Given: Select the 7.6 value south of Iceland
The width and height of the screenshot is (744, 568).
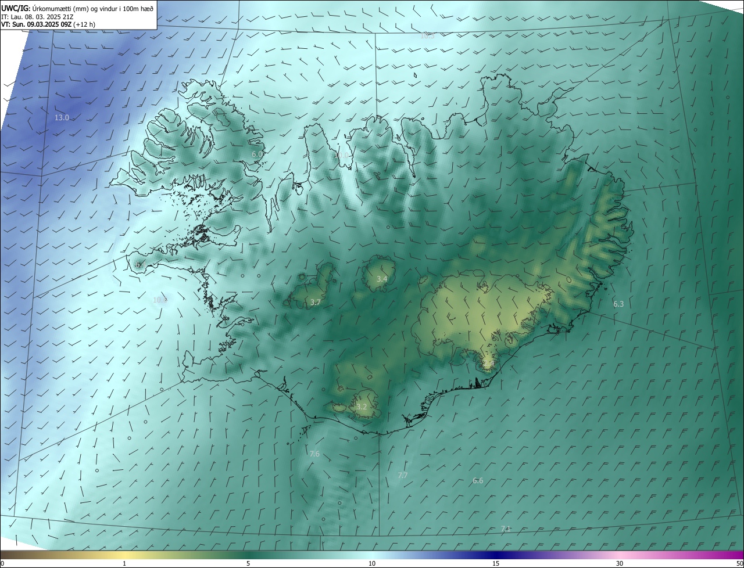Looking at the screenshot, I should pos(314,454).
